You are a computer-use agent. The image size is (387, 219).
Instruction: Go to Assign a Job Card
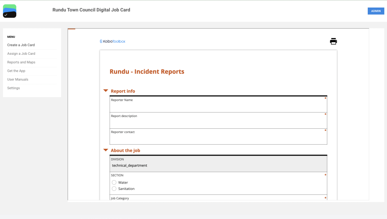(21, 54)
